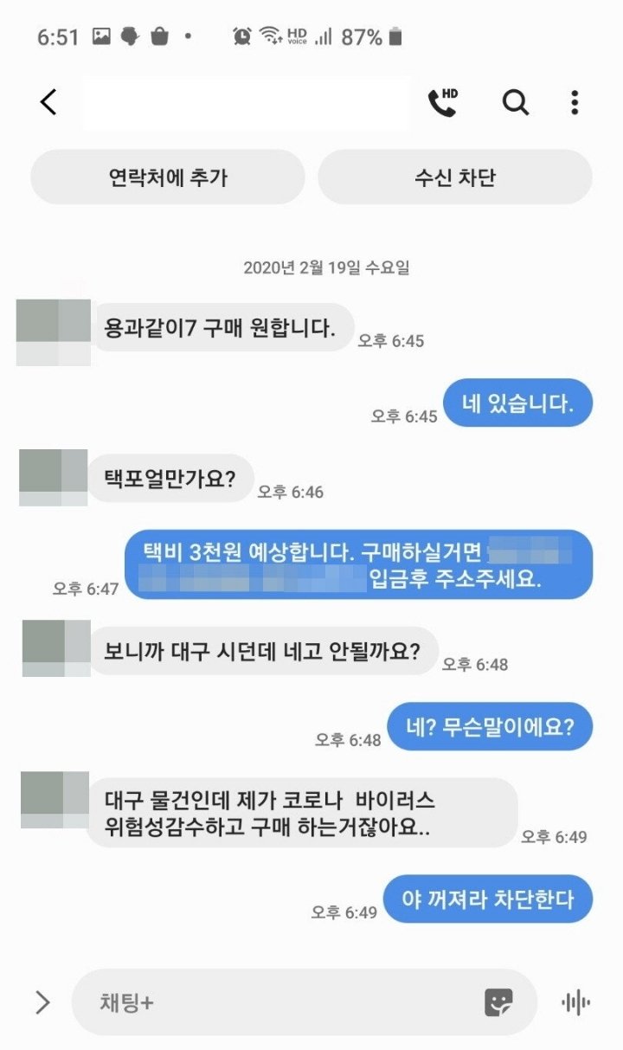
Task: Tap the alarm icon in status bar
Action: (241, 36)
